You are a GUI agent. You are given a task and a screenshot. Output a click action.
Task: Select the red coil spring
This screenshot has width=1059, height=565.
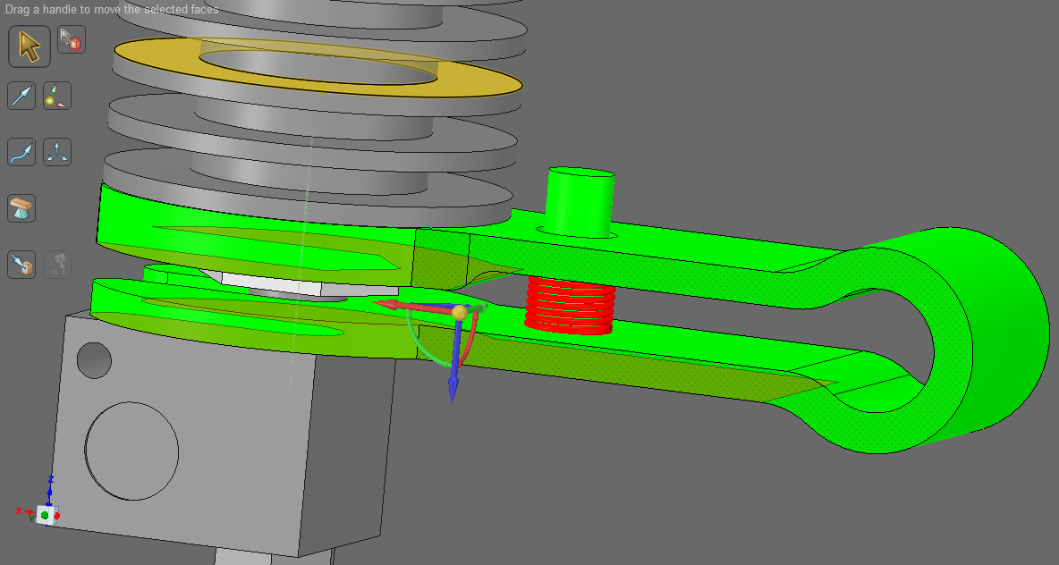[x=569, y=305]
